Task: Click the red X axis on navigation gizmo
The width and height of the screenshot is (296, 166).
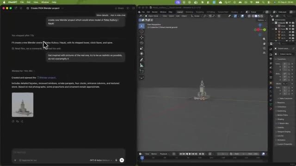Action: [x=258, y=30]
